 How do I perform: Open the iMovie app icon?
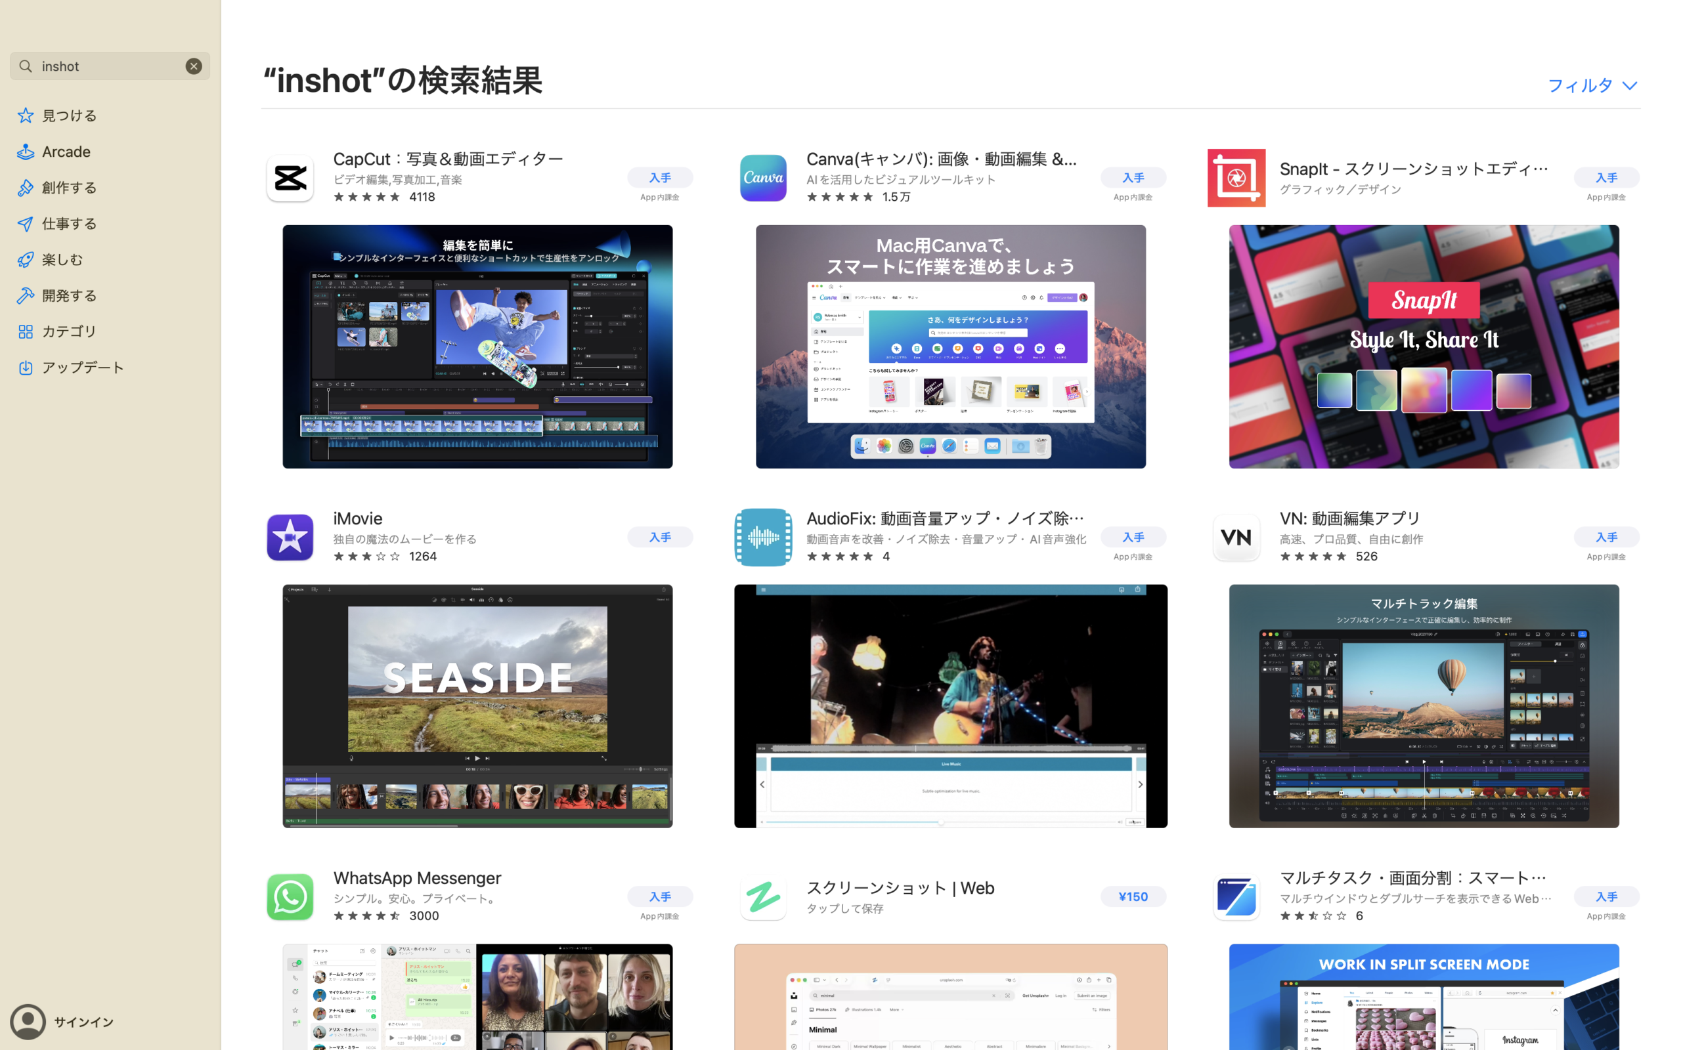(x=290, y=537)
